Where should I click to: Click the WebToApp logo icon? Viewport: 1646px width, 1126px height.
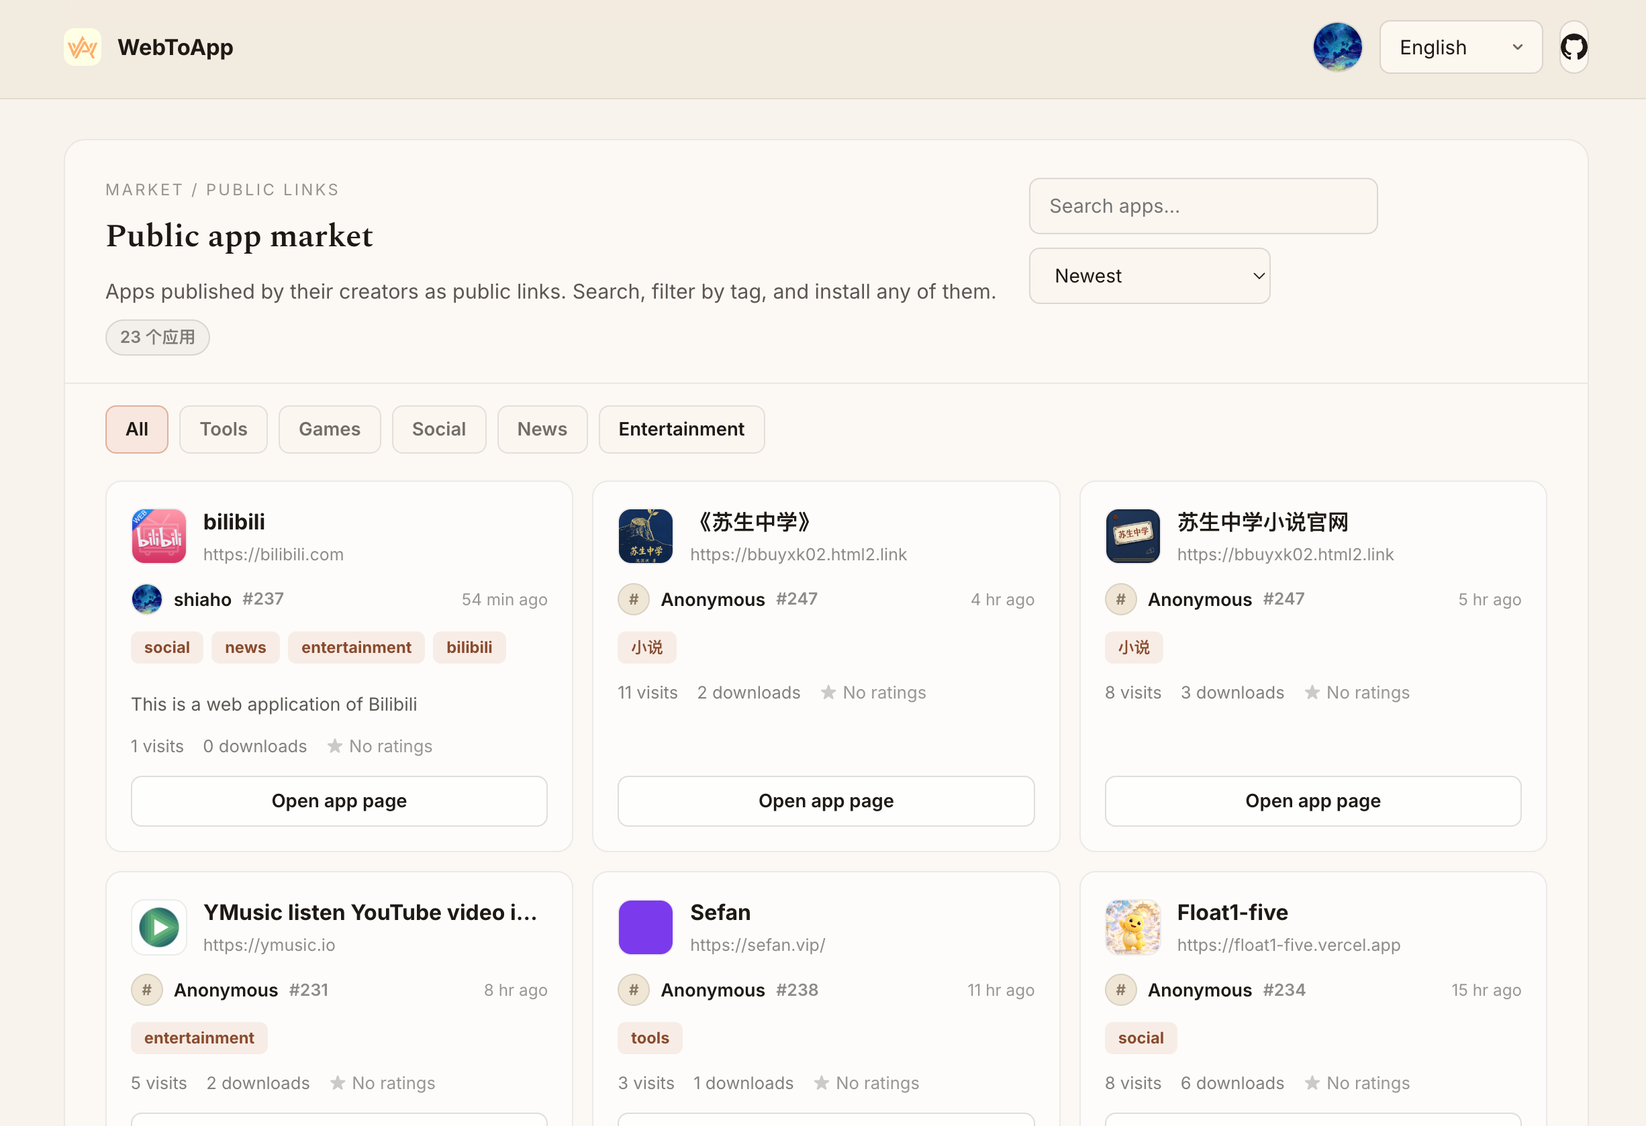[x=82, y=48]
